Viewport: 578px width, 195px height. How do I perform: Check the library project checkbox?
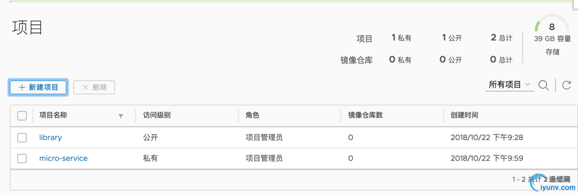(x=22, y=138)
